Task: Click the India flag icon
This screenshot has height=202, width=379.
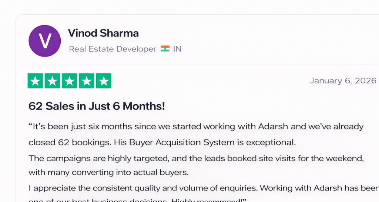Action: tap(165, 49)
